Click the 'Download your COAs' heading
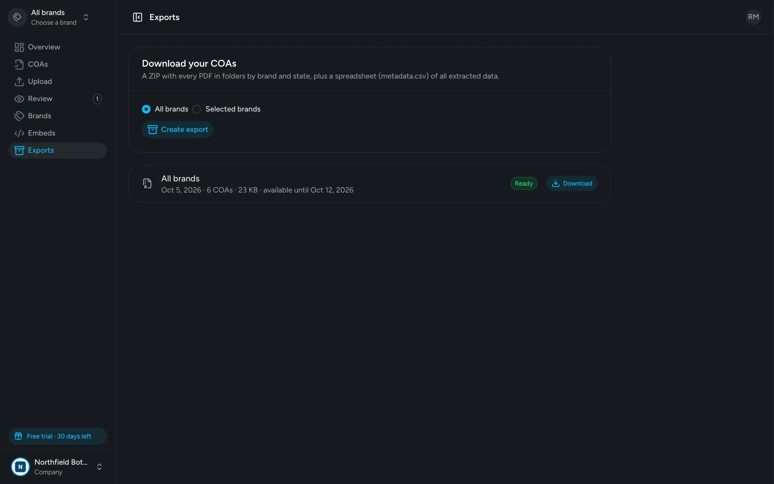 (x=189, y=63)
